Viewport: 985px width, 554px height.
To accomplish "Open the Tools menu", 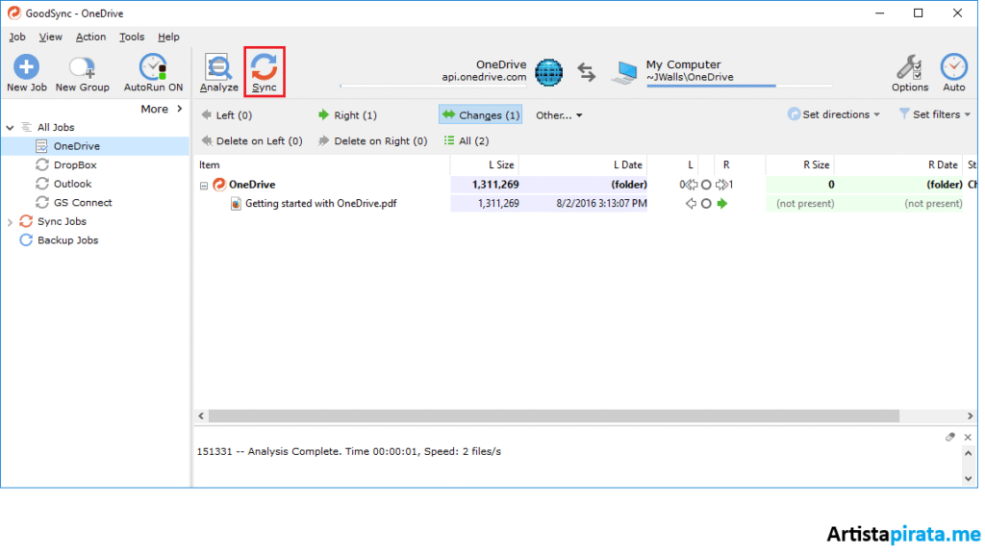I will pos(132,37).
